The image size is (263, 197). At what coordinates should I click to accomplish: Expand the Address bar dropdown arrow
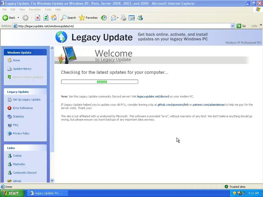click(232, 26)
